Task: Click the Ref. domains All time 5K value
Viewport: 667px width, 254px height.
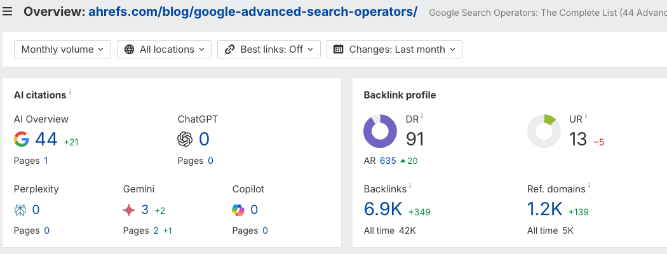Action: coord(568,231)
